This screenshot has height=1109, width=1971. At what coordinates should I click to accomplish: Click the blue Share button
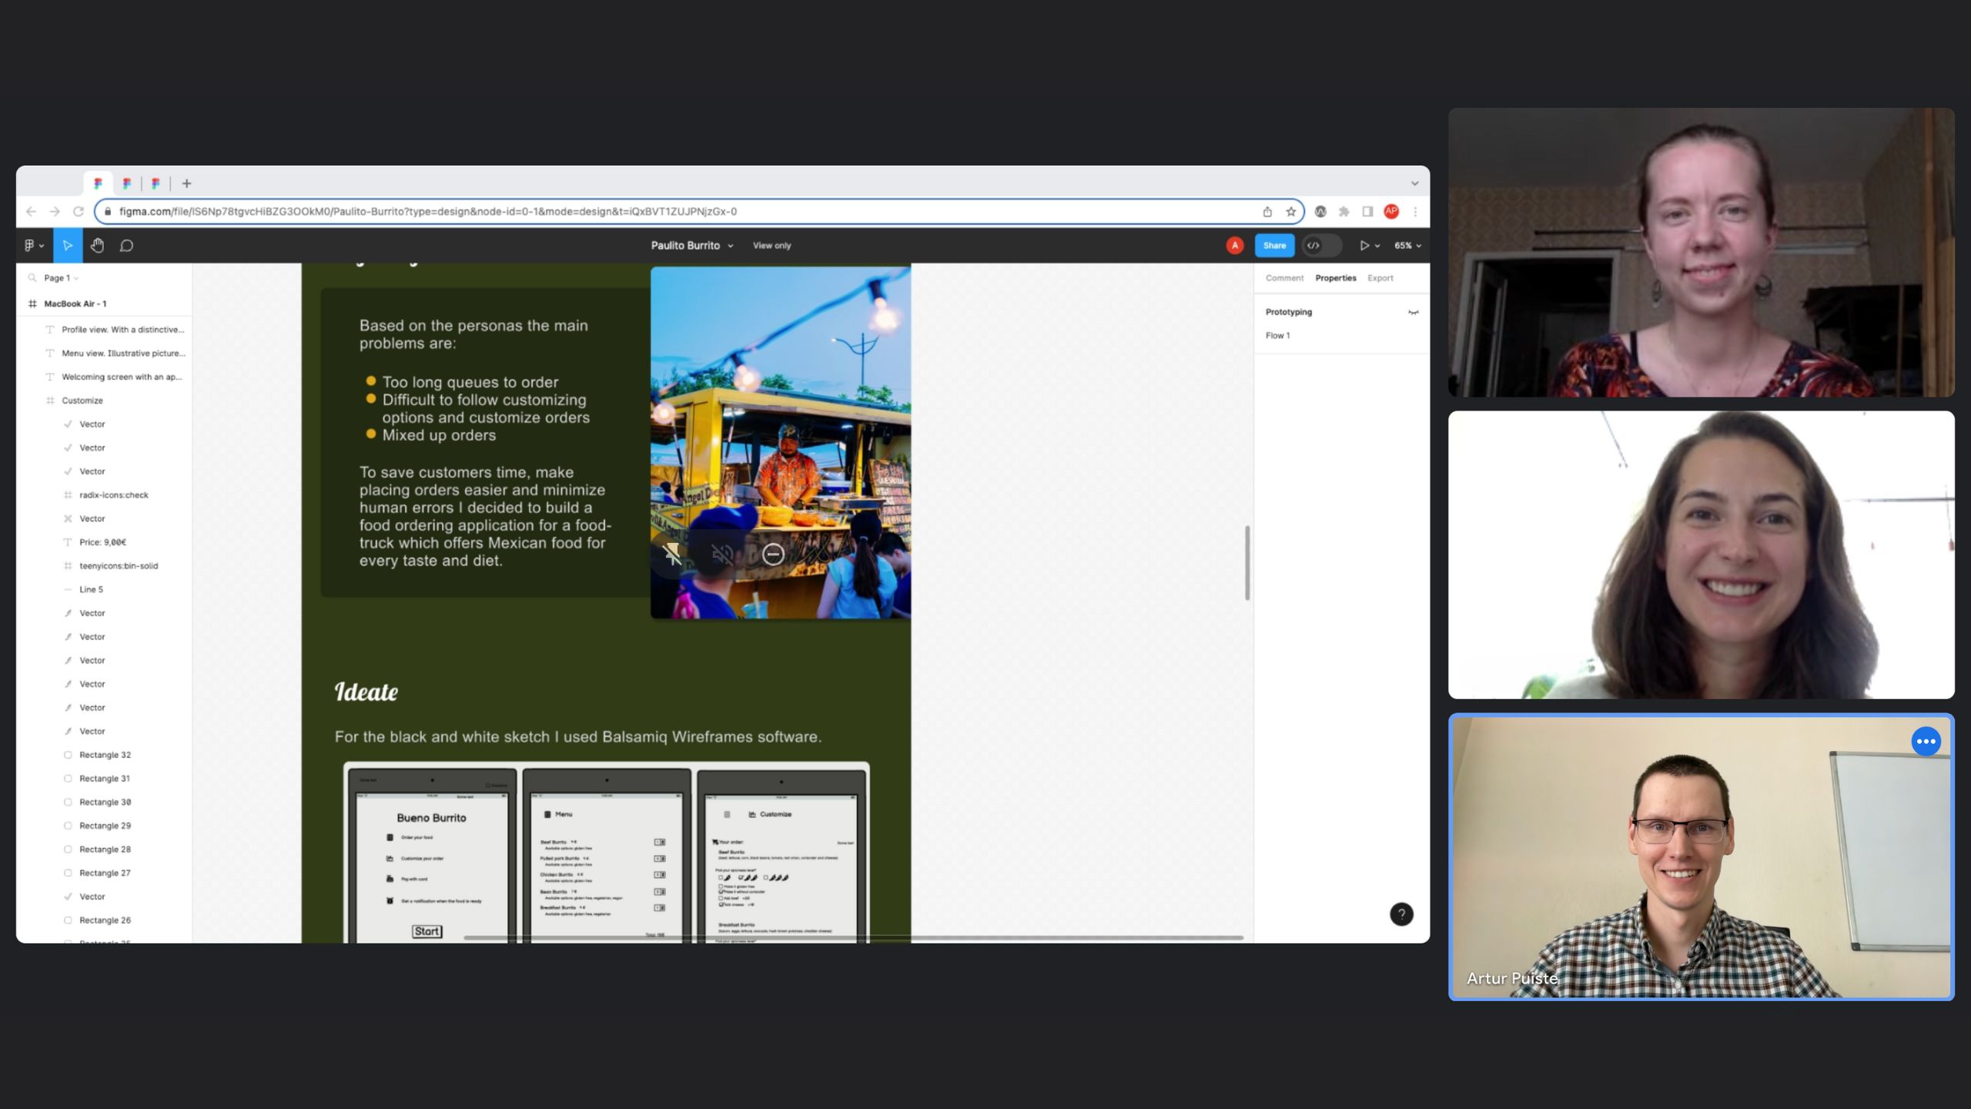coord(1274,246)
